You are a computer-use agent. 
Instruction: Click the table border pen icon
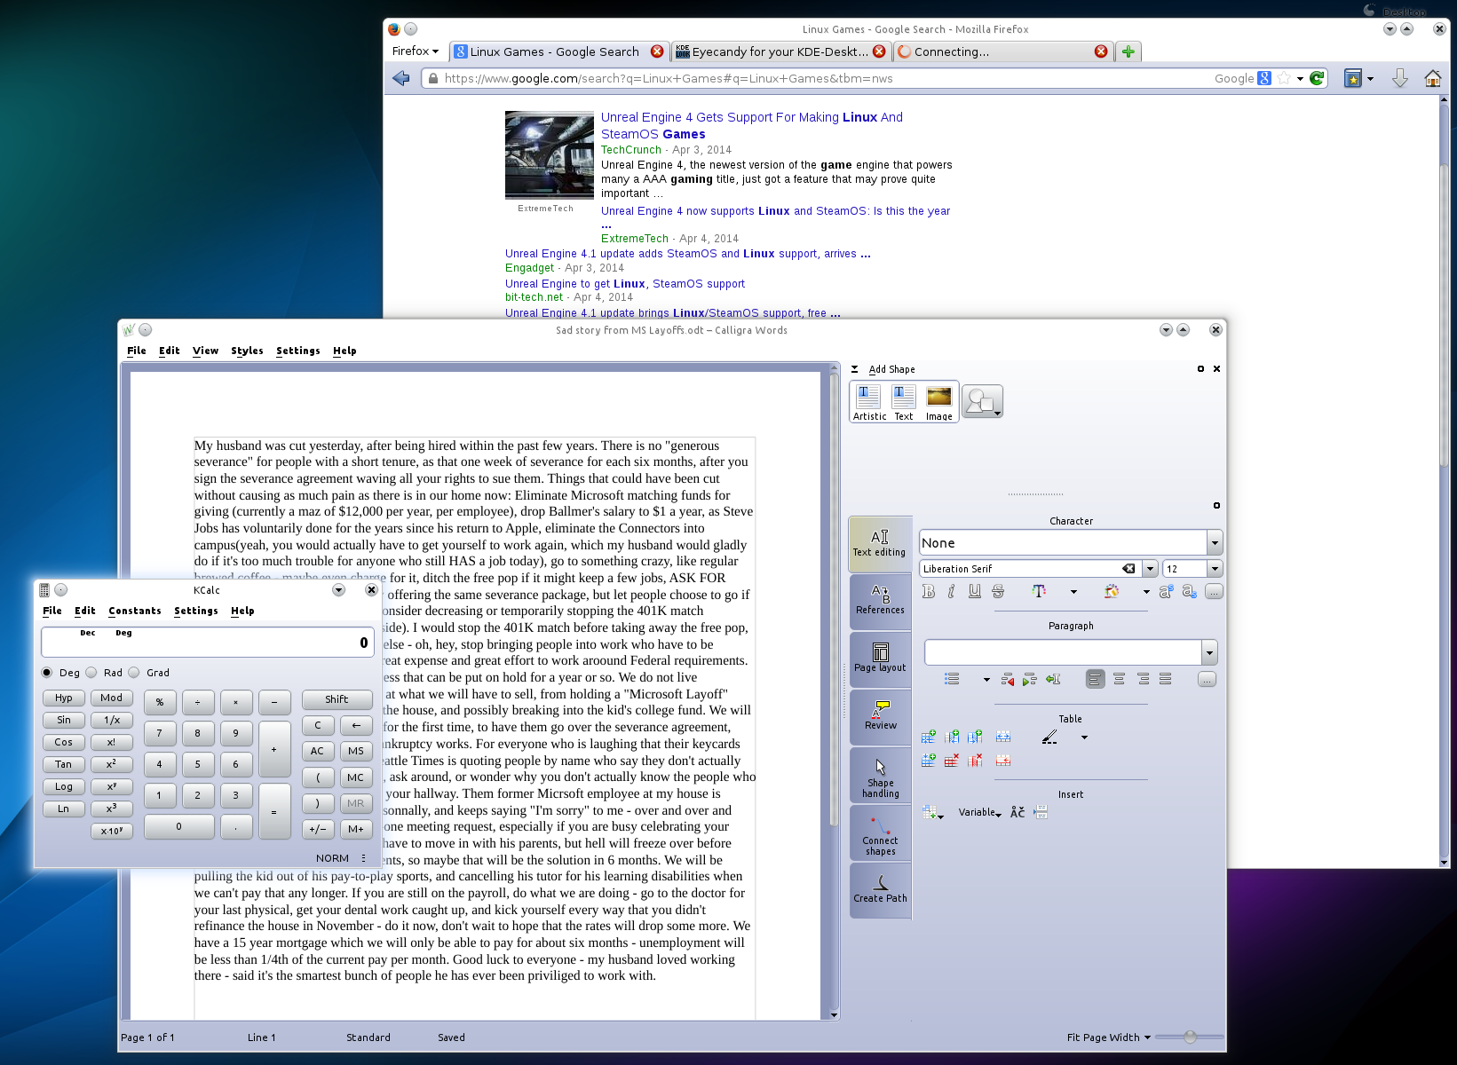point(1049,737)
